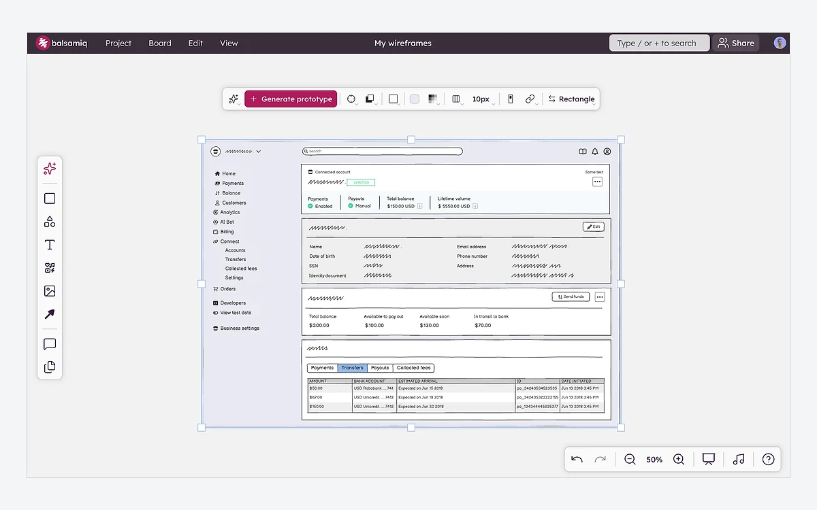This screenshot has height=510, width=817.
Task: Zoom out with the minus magnifier
Action: click(630, 460)
